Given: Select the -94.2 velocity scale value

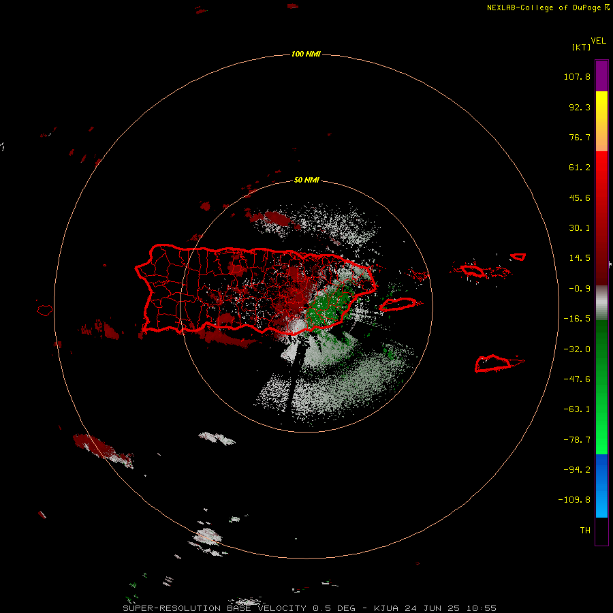Looking at the screenshot, I should [x=577, y=470].
